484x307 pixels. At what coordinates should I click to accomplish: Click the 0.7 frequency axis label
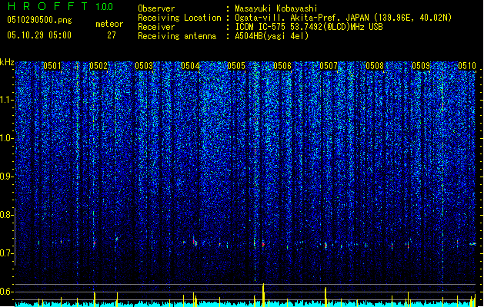point(6,253)
